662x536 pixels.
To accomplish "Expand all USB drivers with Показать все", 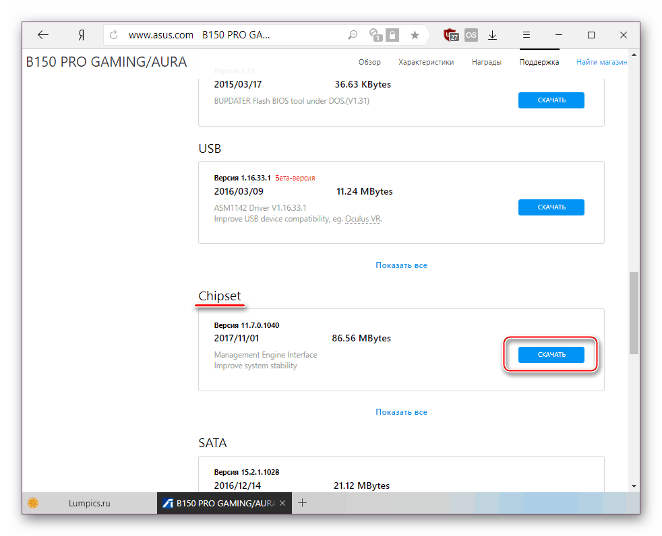I will pos(401,265).
